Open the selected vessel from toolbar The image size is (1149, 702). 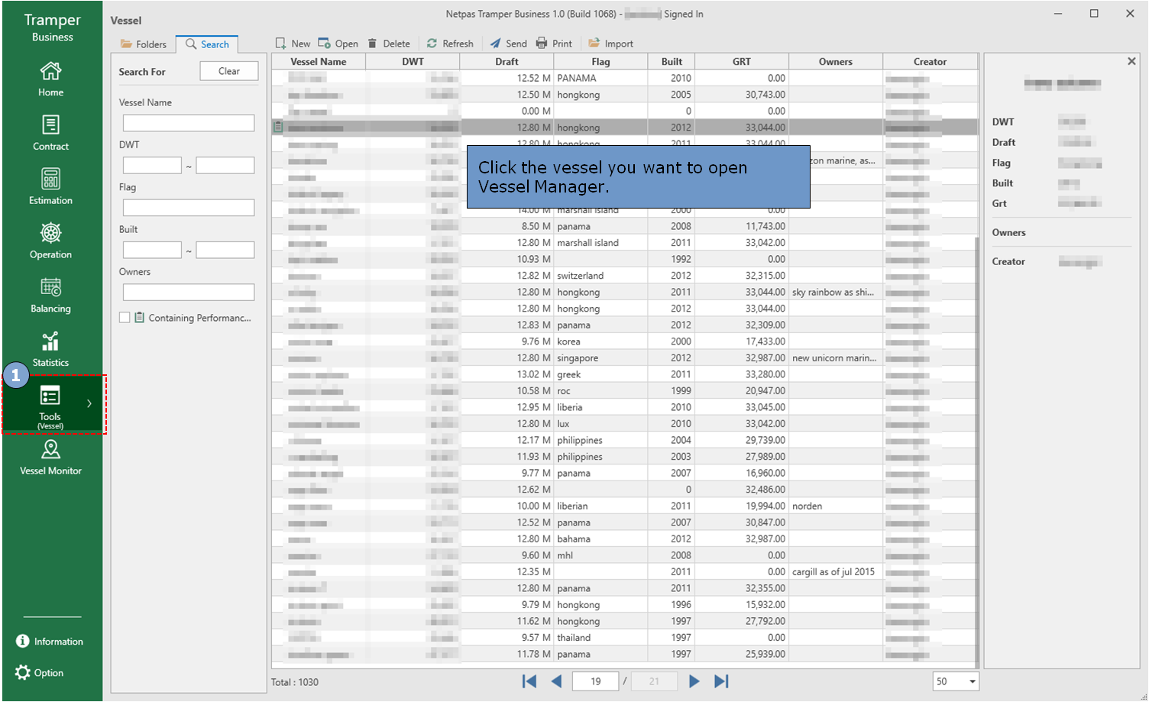(x=338, y=44)
